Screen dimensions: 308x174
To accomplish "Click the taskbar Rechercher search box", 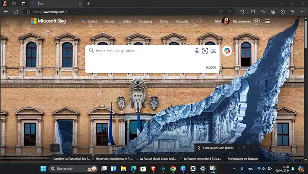I will [x=73, y=169].
